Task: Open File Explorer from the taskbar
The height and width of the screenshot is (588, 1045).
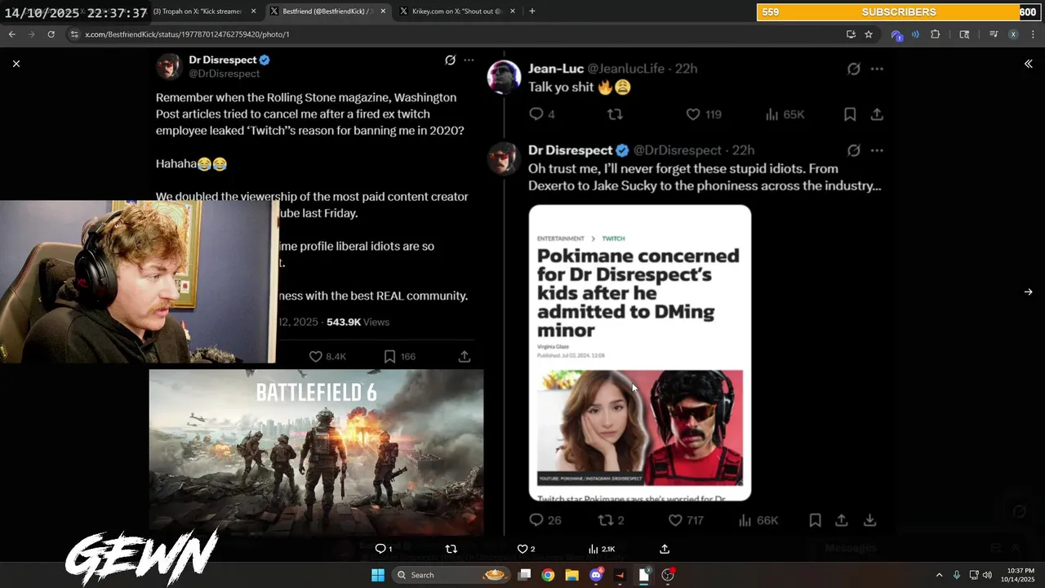Action: (571, 575)
